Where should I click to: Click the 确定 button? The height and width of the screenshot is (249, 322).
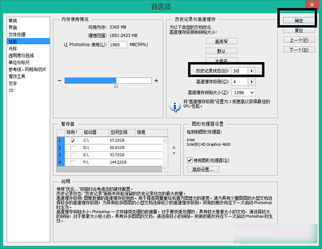click(299, 21)
